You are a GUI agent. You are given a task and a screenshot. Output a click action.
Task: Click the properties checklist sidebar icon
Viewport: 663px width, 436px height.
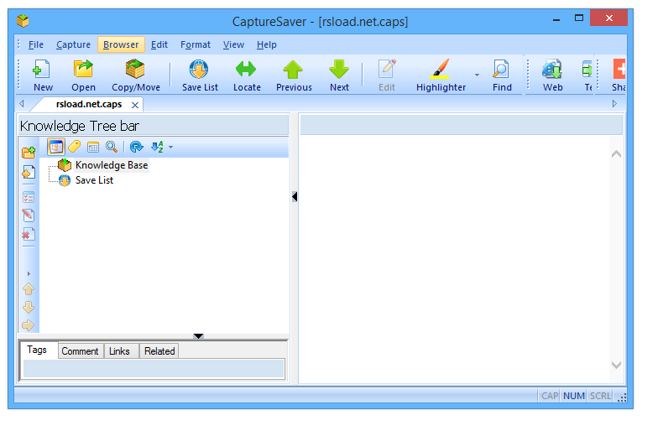(29, 197)
